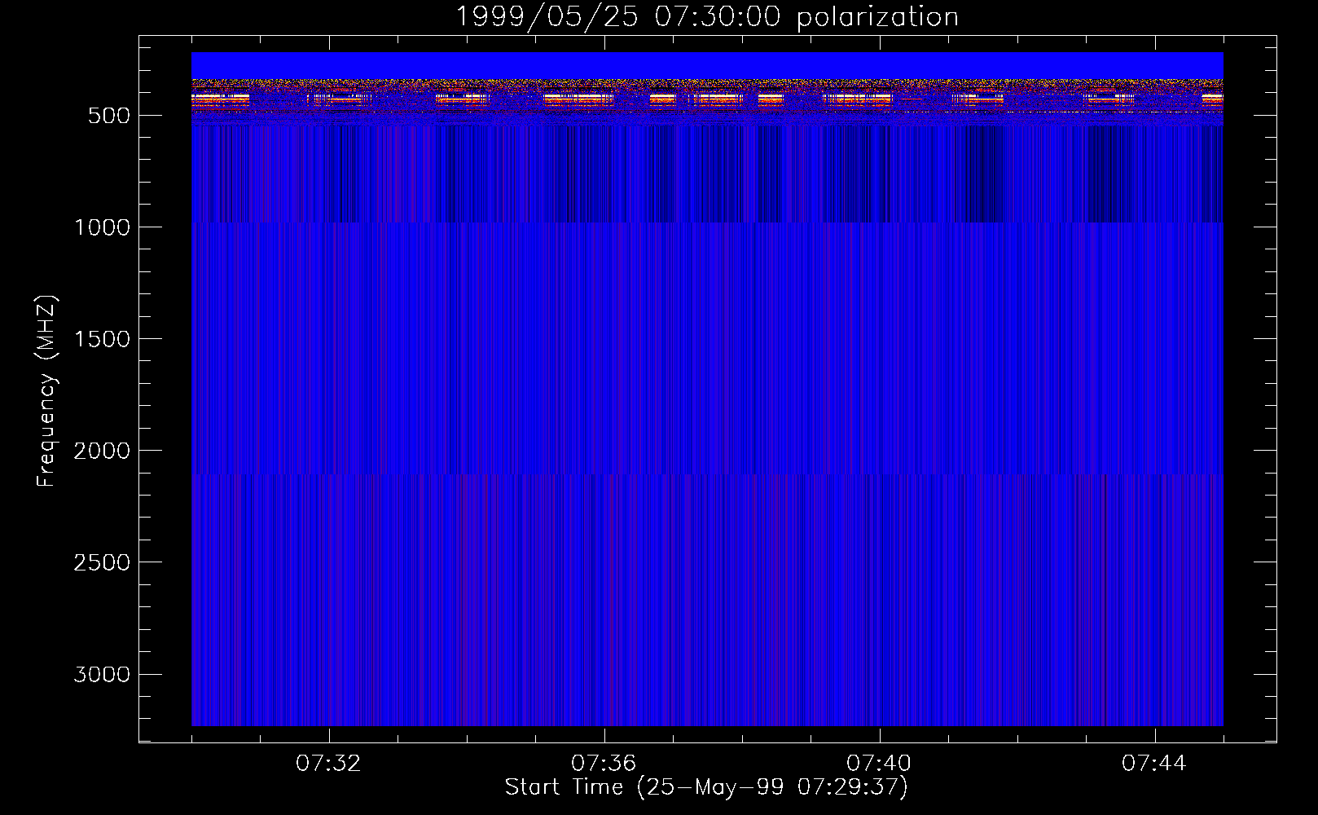
Task: Click the plot title '1999/05/25 07:30:00 polarization'
Action: point(706,16)
